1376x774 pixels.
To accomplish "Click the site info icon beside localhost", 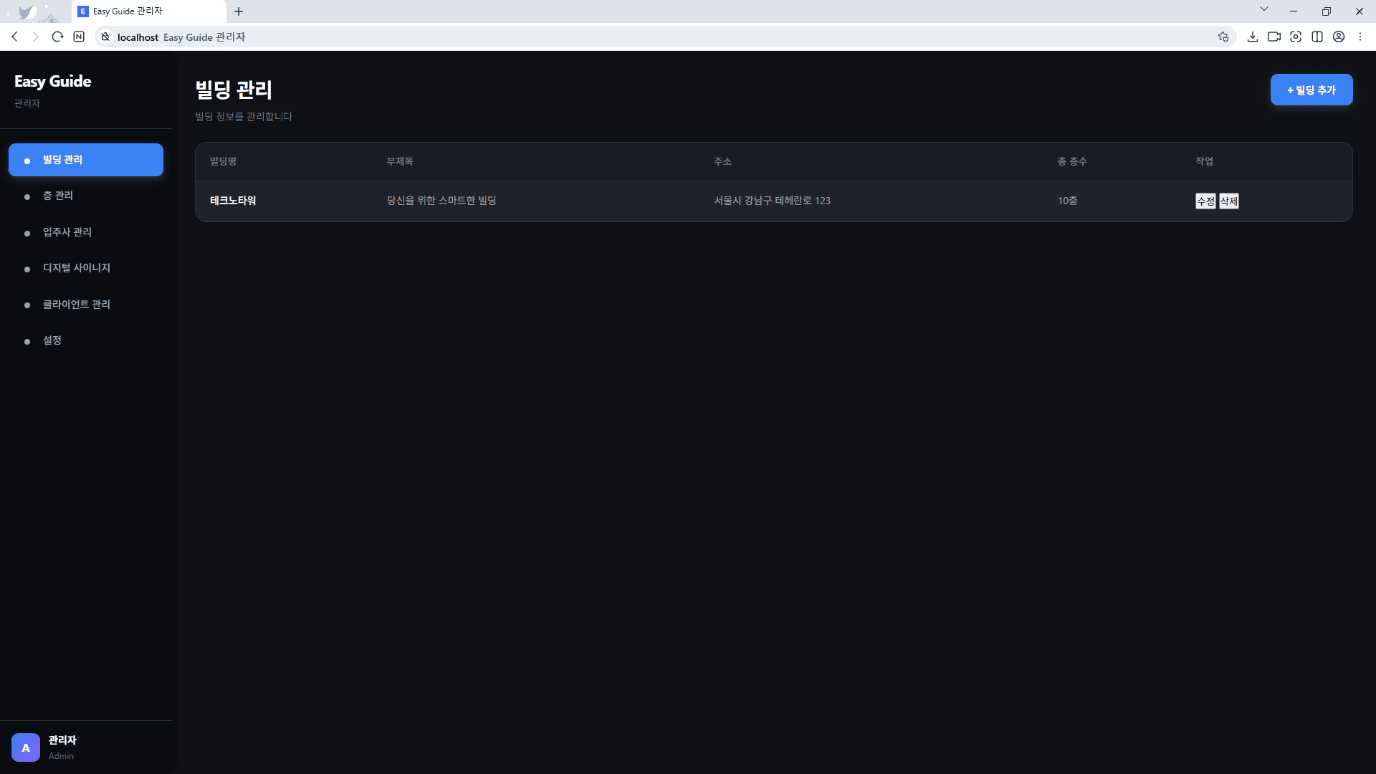I will 105,37.
